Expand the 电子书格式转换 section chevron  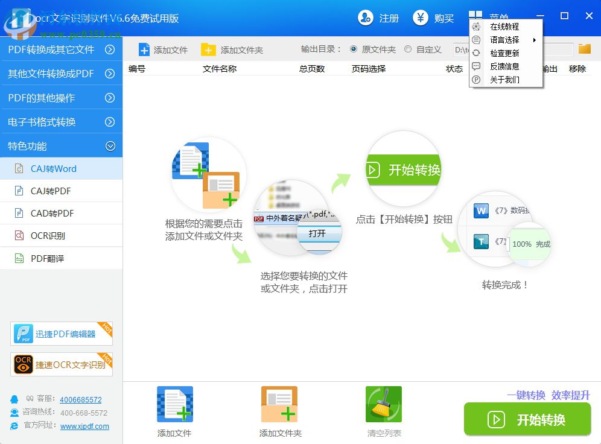110,122
